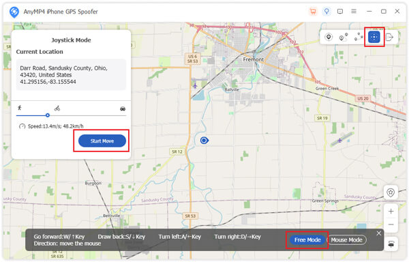409x262 pixels.
Task: Zoom in on the map
Action: pyautogui.click(x=391, y=211)
